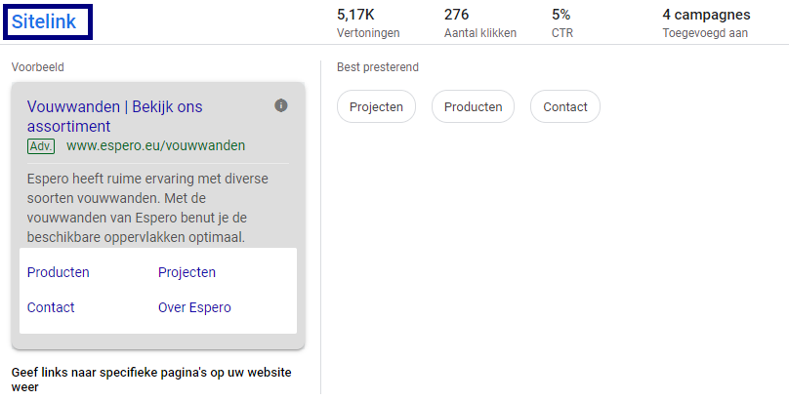Click the 5% CTR metric
Screen dimensions: 789x401
(x=561, y=22)
